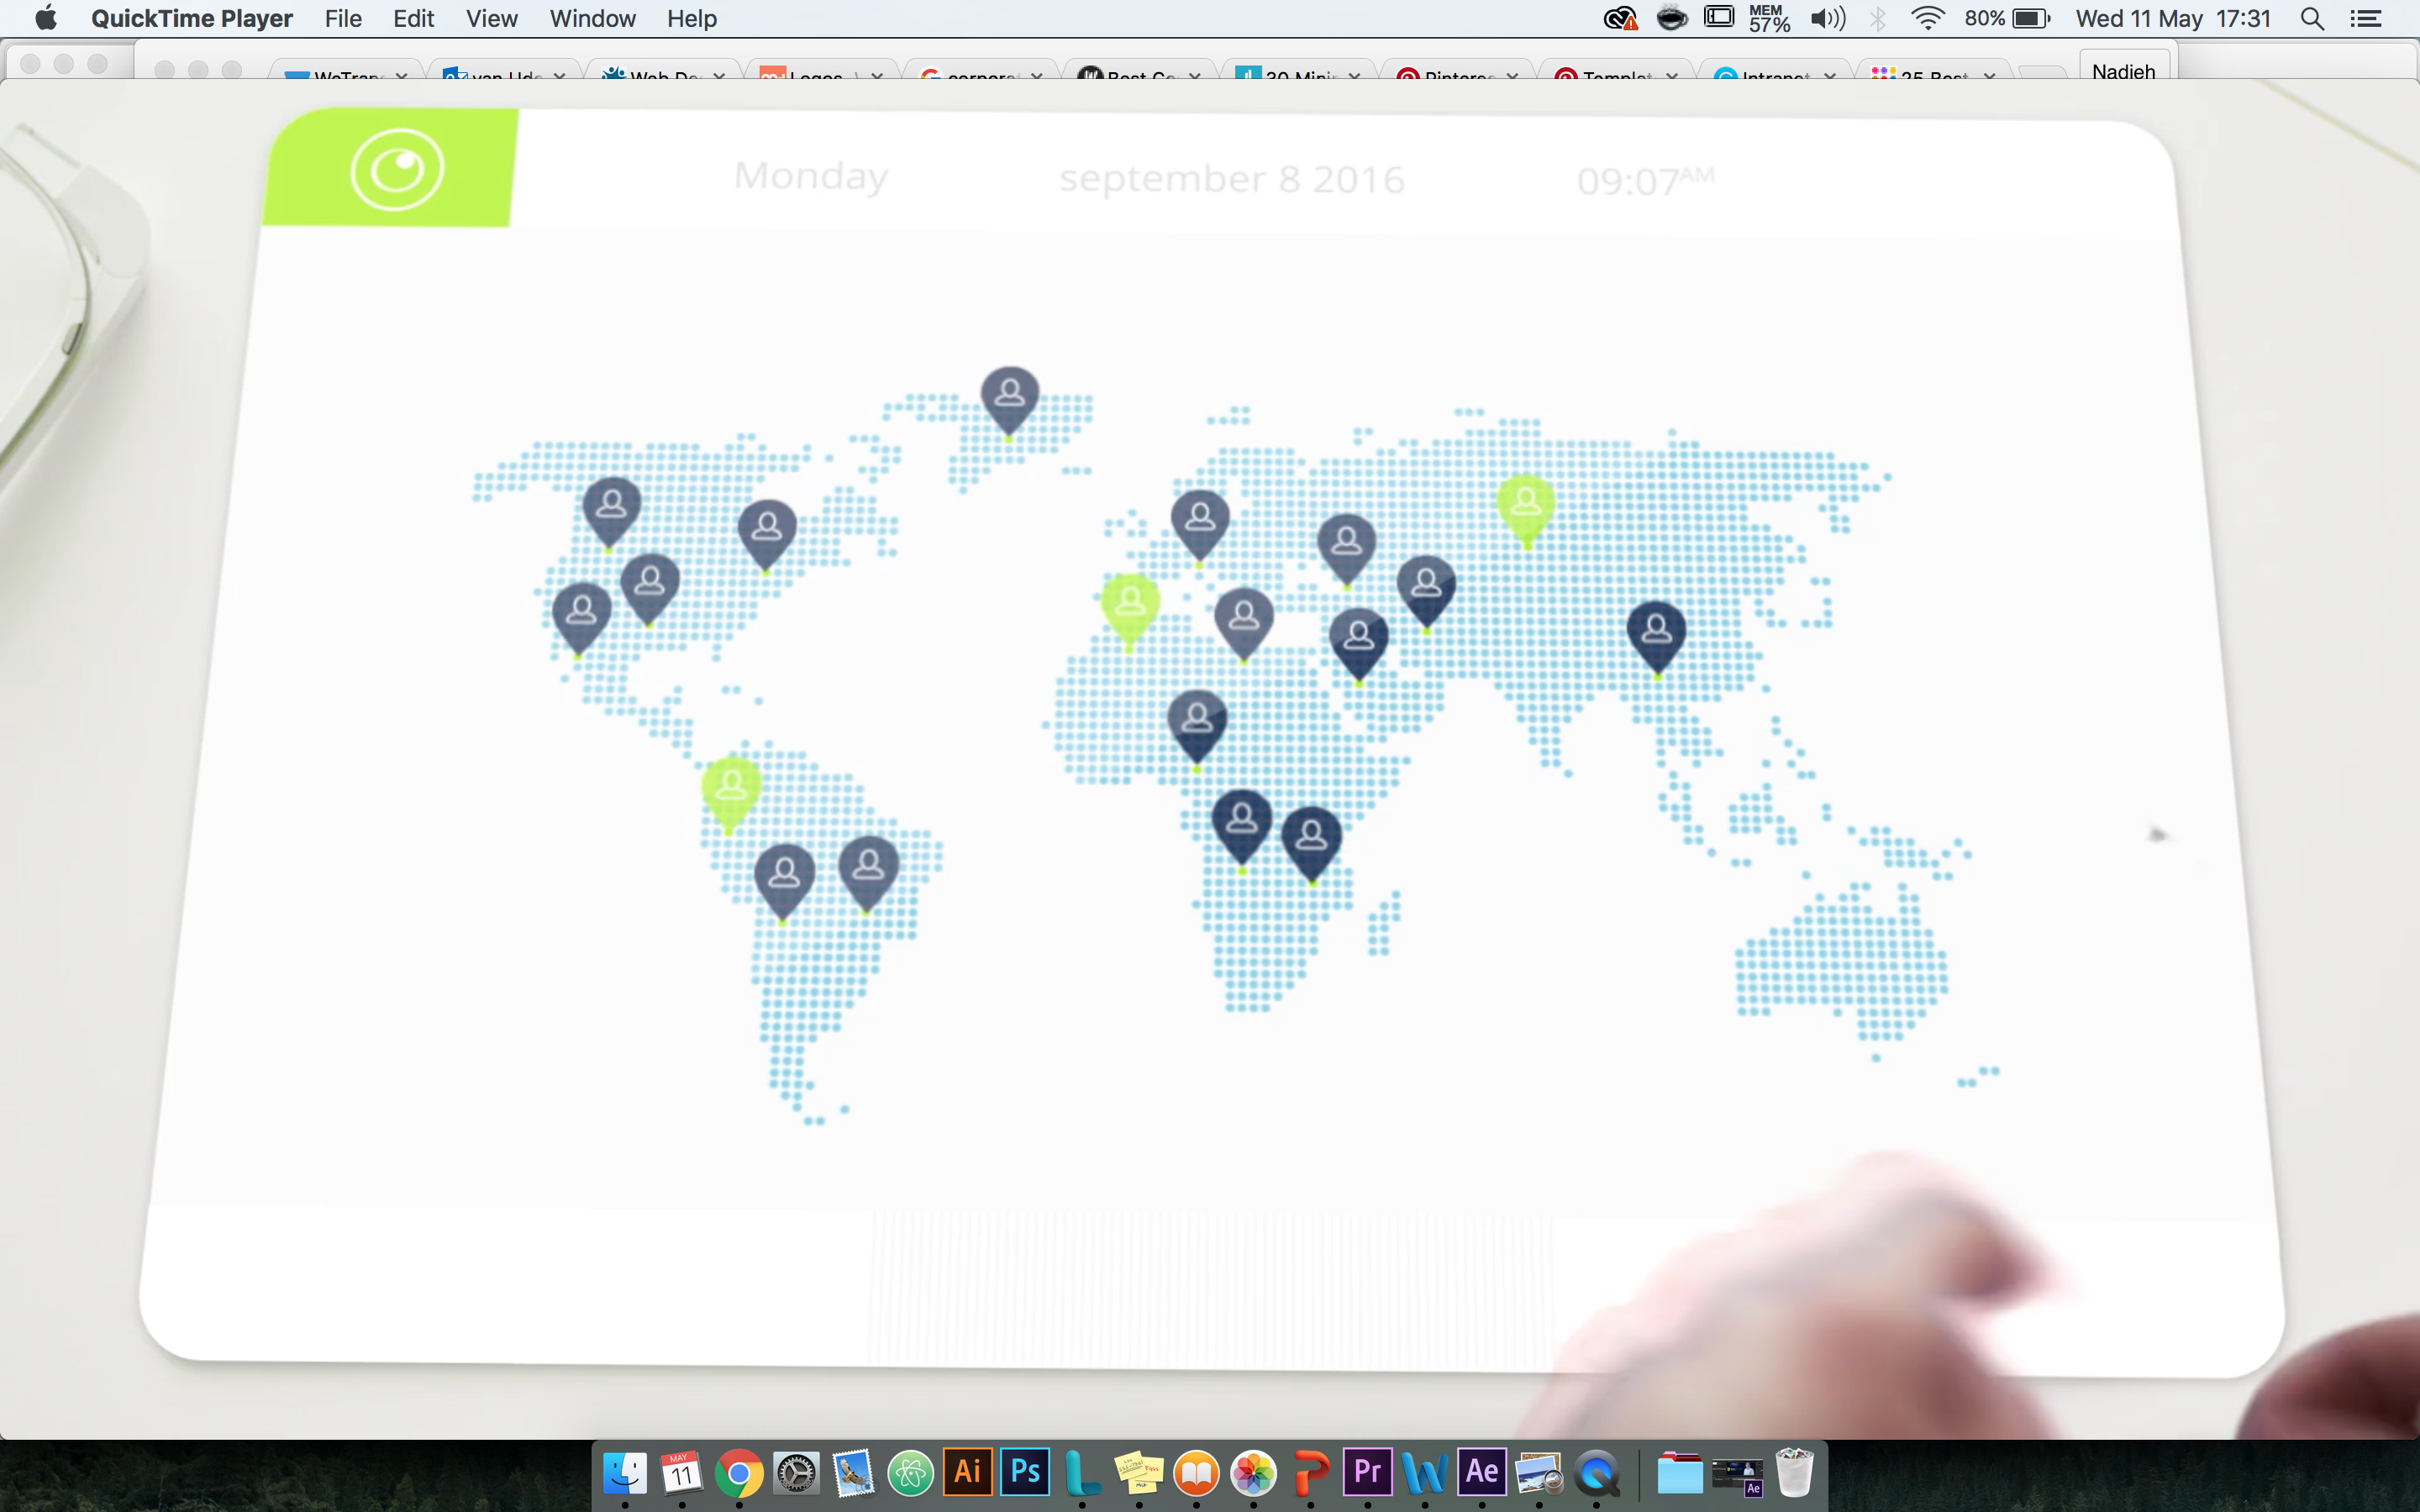
Task: Open the Trash in the dock
Action: tap(1794, 1473)
